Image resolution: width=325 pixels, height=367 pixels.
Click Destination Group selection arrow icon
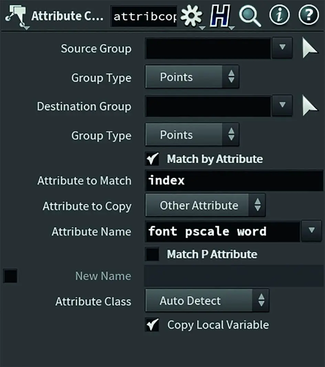(x=310, y=106)
